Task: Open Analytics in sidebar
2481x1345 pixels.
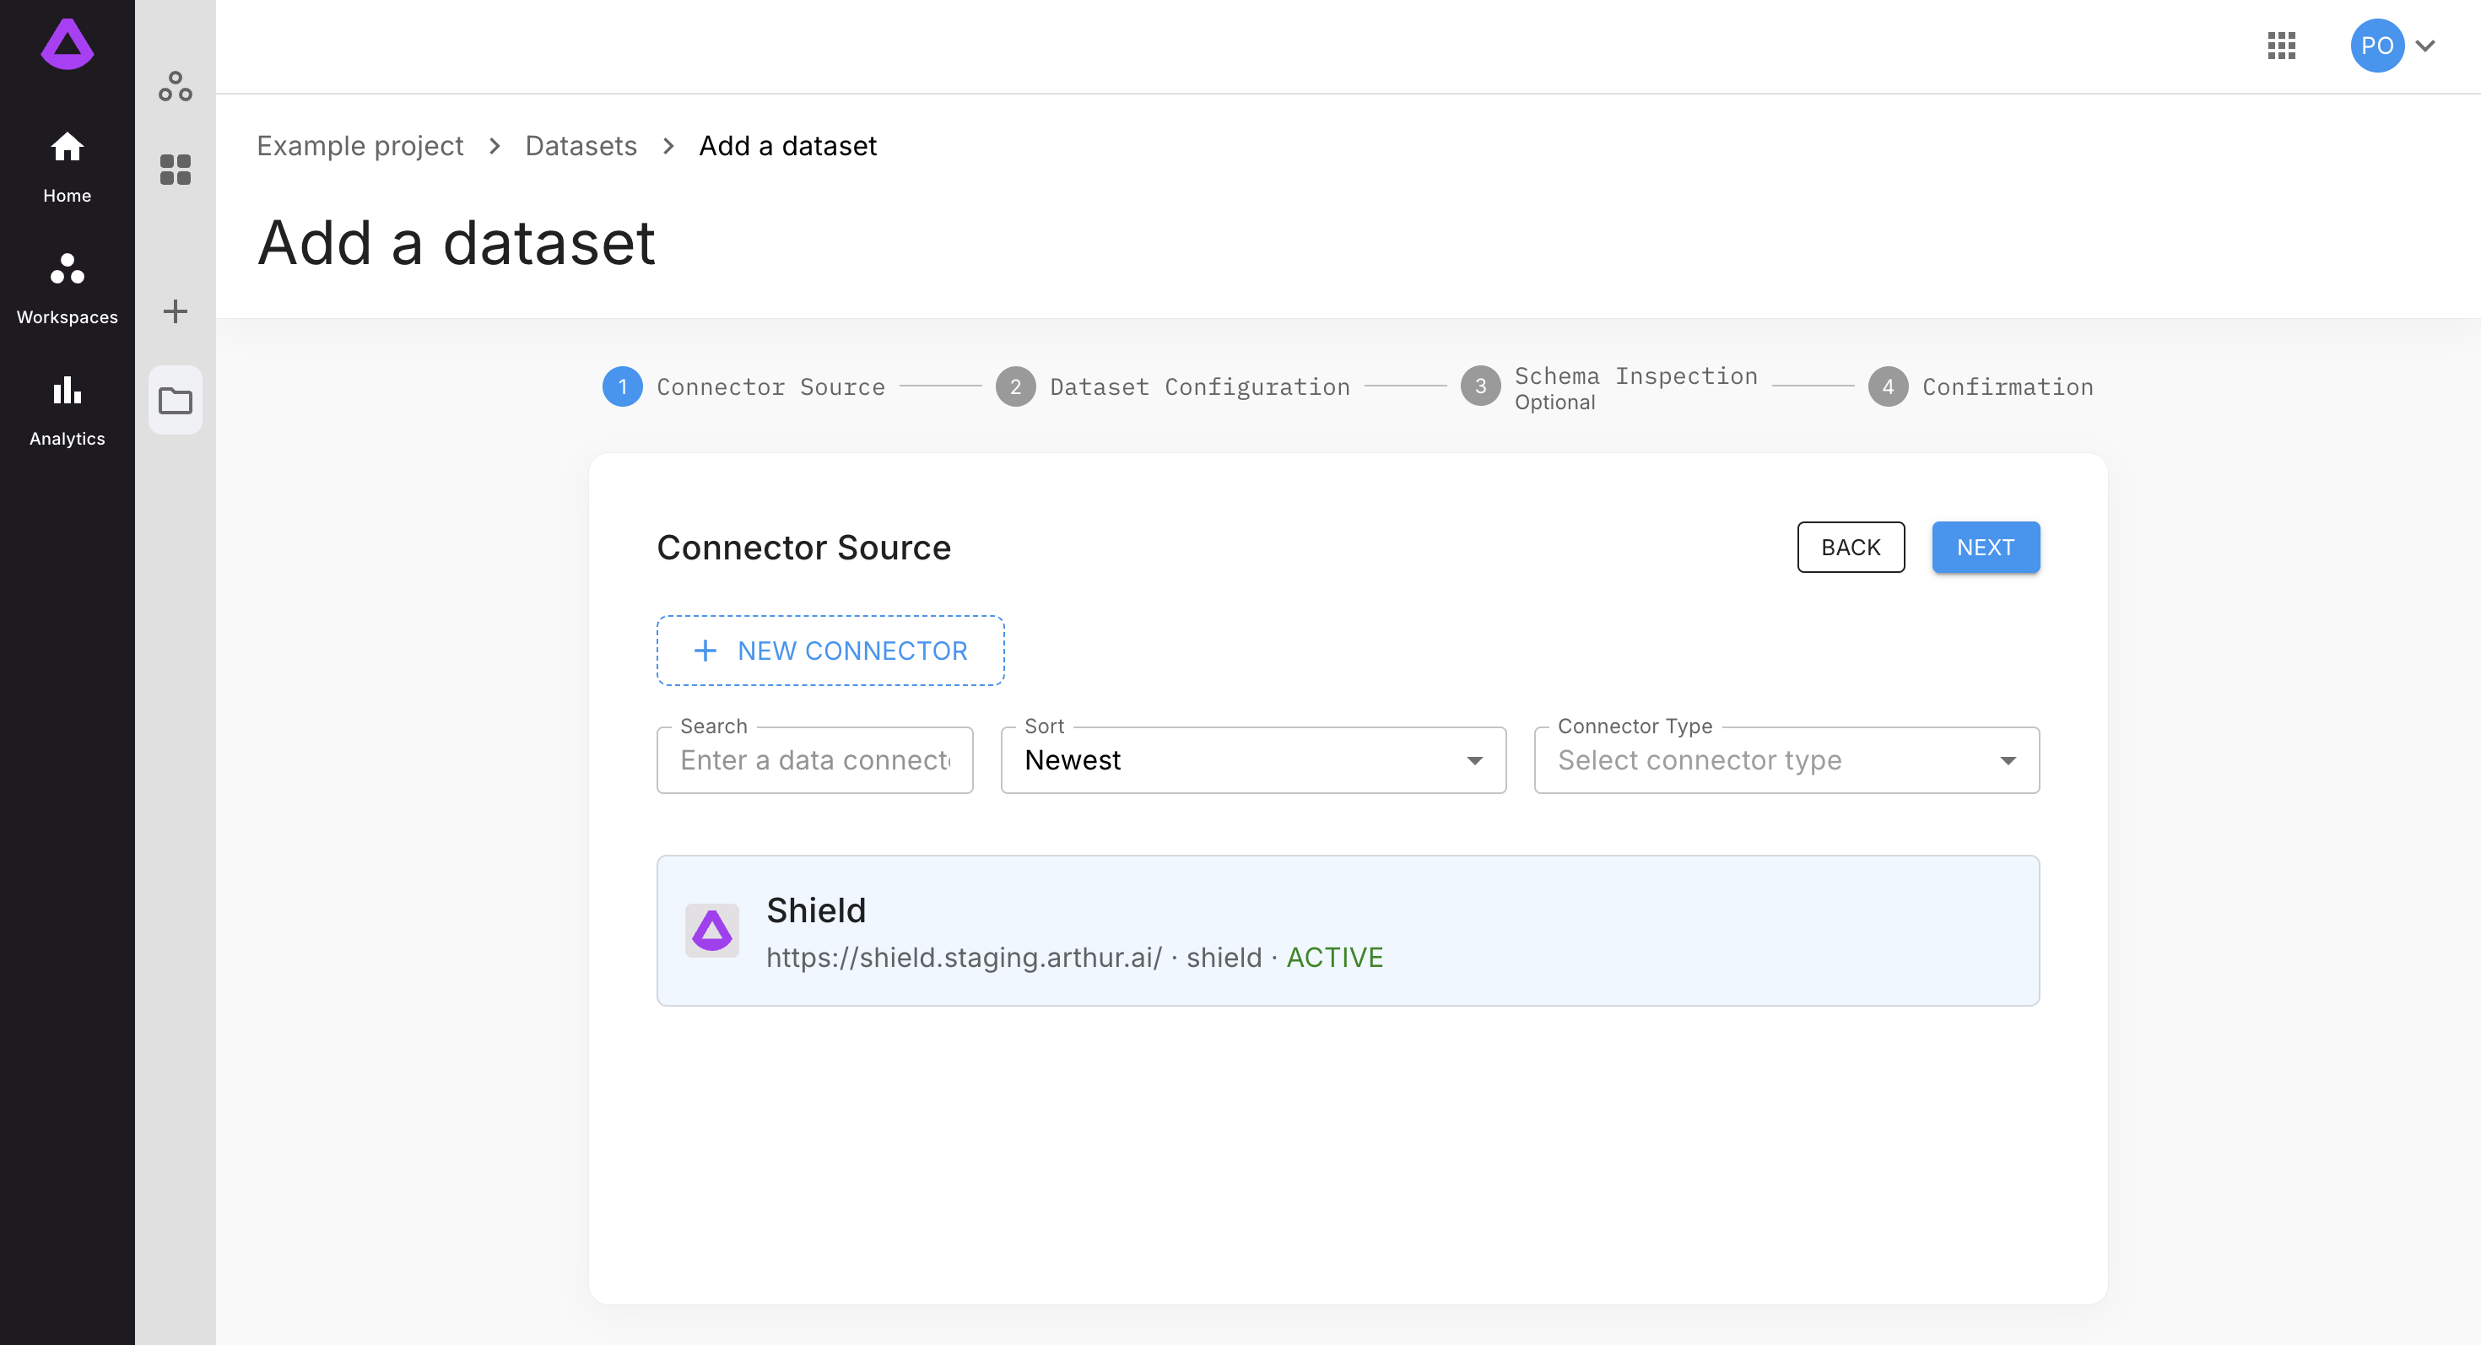Action: pyautogui.click(x=68, y=410)
